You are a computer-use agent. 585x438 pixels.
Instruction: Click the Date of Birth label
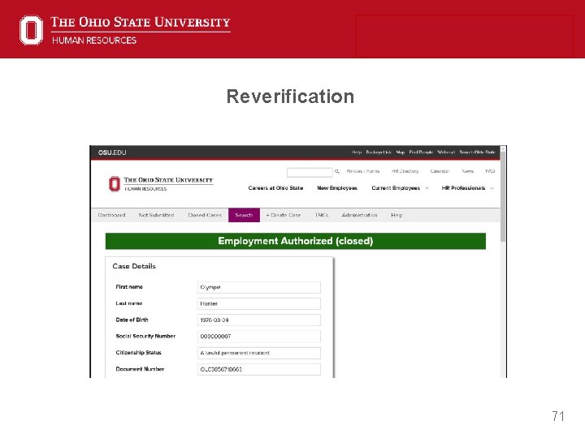(x=132, y=320)
